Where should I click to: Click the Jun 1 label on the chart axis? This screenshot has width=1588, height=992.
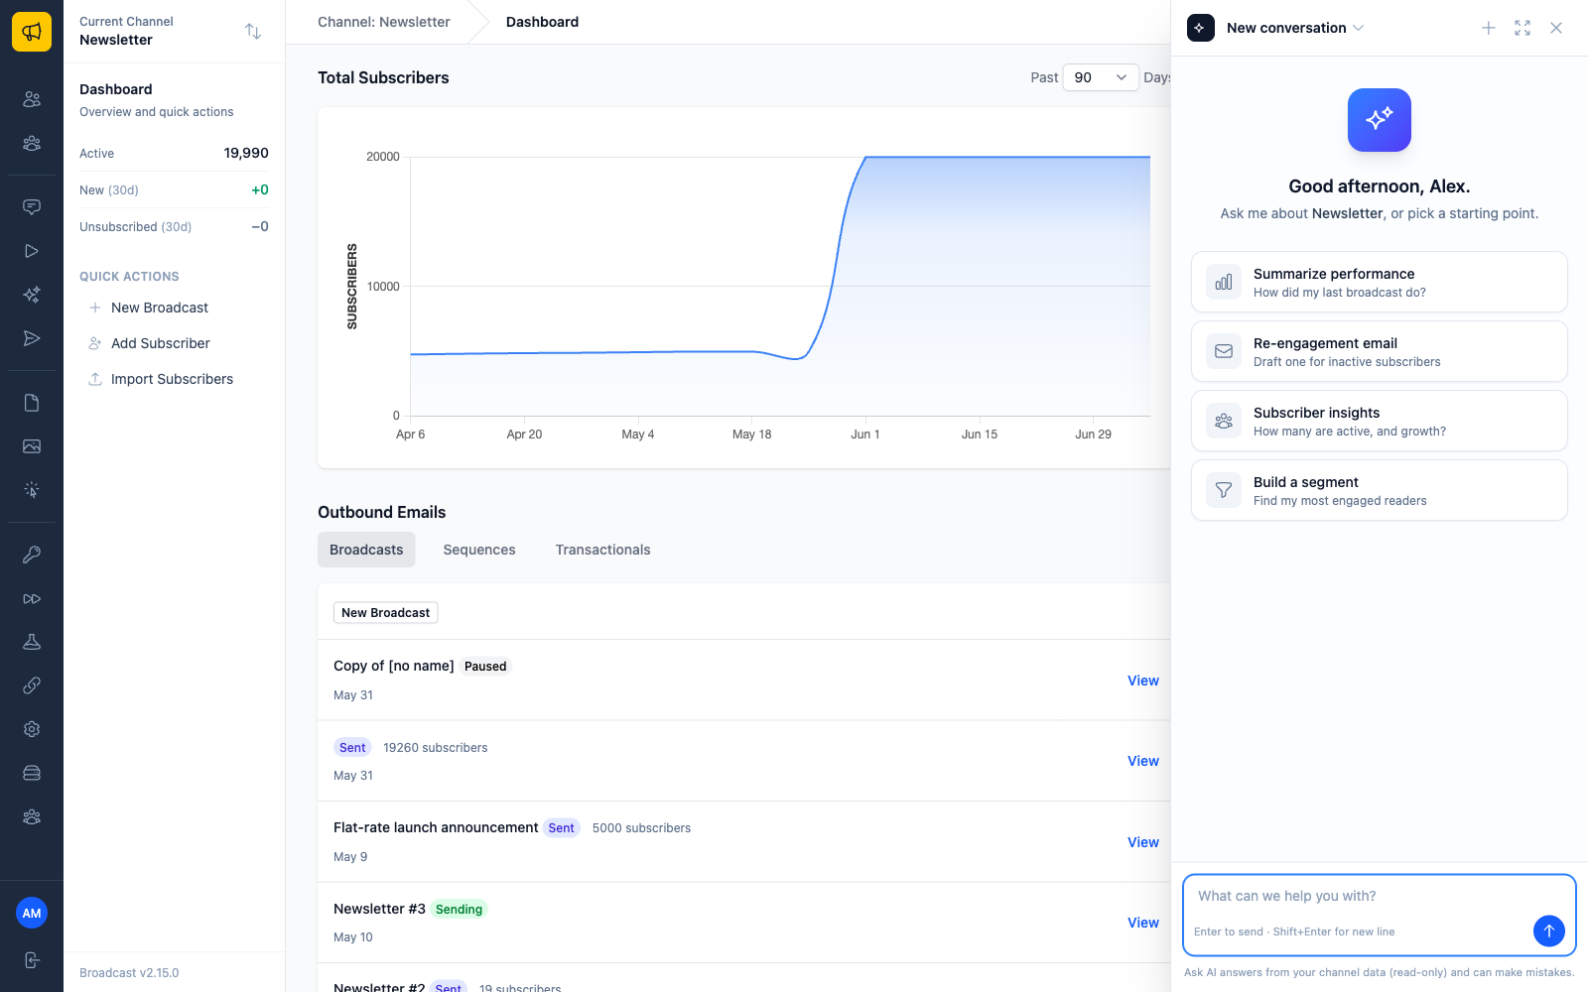coord(865,434)
